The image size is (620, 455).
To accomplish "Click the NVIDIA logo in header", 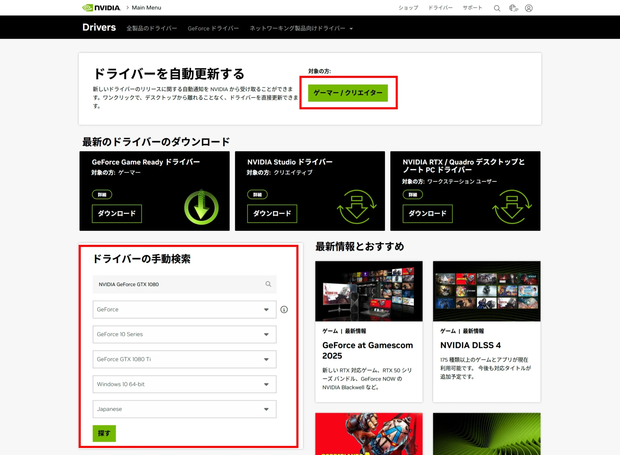I will [101, 8].
